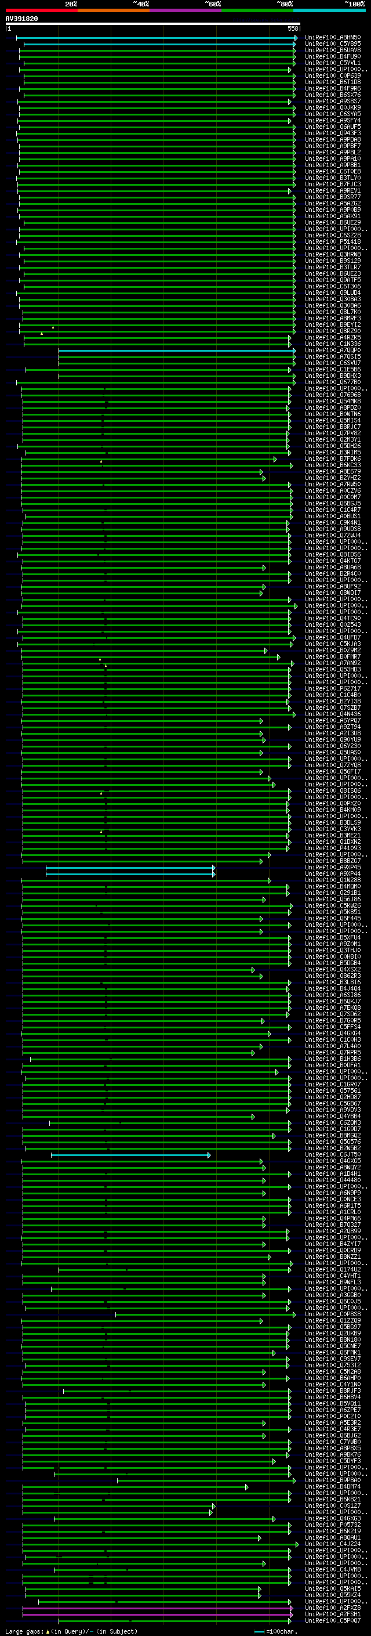Select label UniRef100_A8E679
Screen dimensions: 371x1636
(333, 471)
